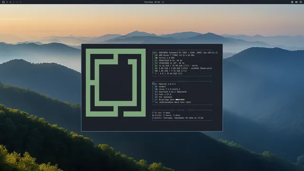
Task: Select the 'OS Age: 0 days' line
Action: pos(161,113)
